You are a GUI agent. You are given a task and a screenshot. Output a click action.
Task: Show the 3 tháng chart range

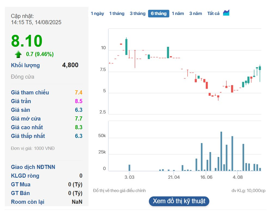(x=137, y=14)
